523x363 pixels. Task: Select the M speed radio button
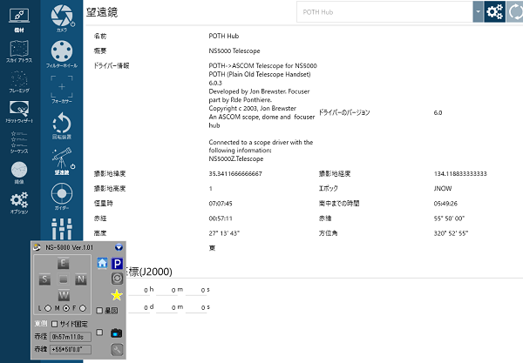click(66, 308)
